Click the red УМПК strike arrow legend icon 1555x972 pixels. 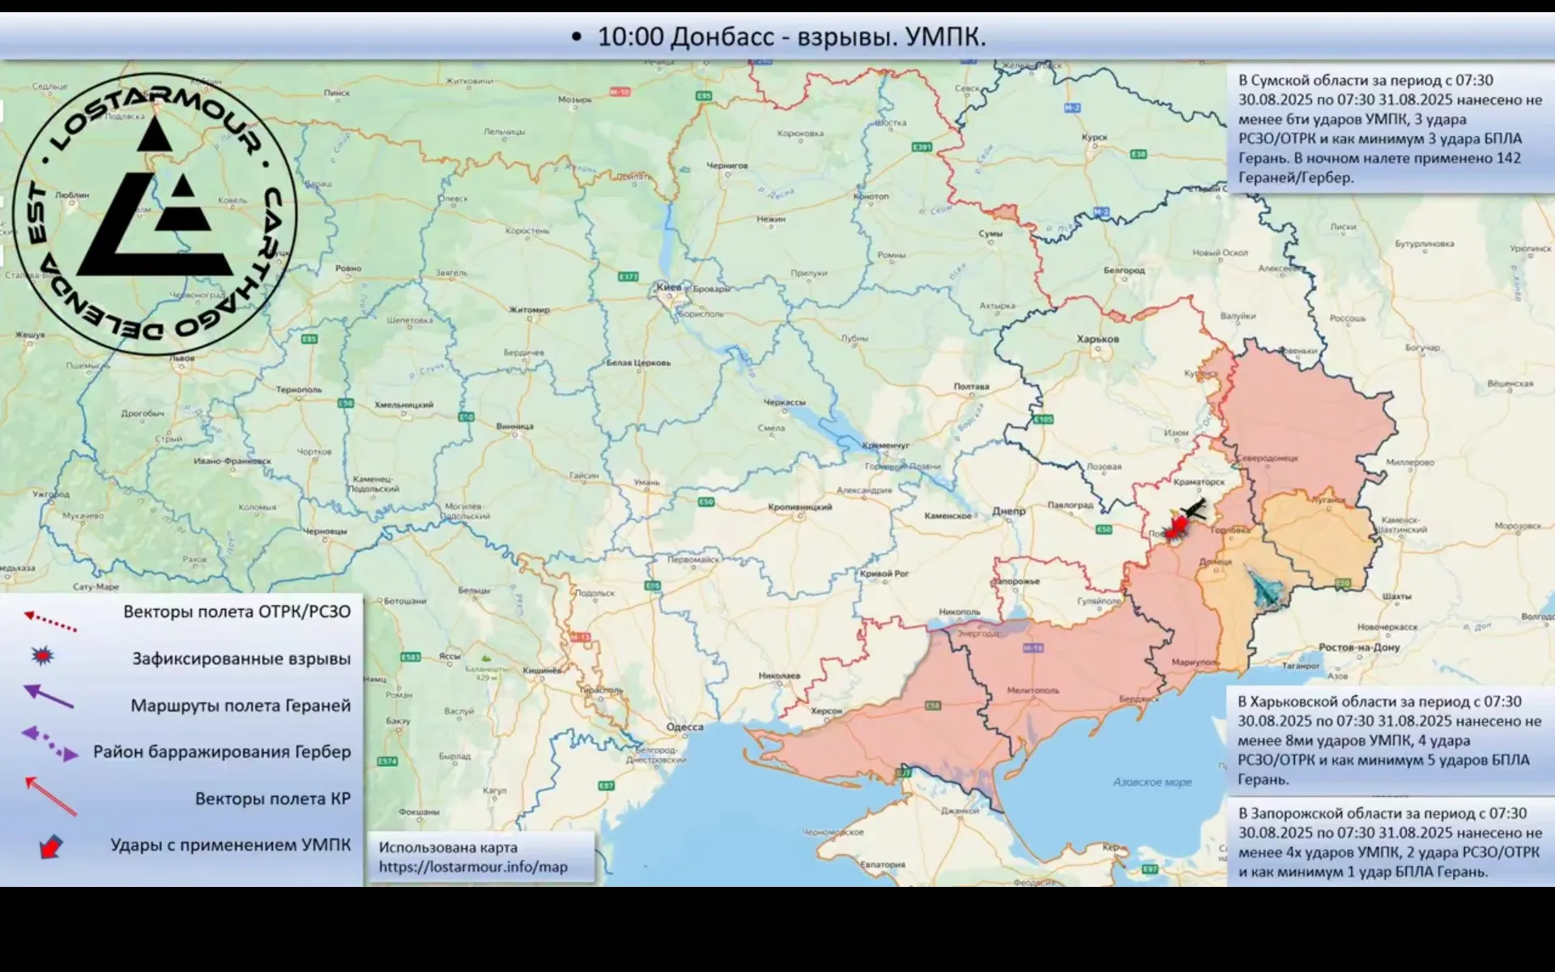pos(51,846)
